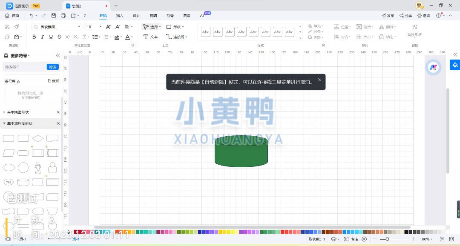Click the Publish (发布) button
This screenshot has height=246, width=460.
[388, 16]
